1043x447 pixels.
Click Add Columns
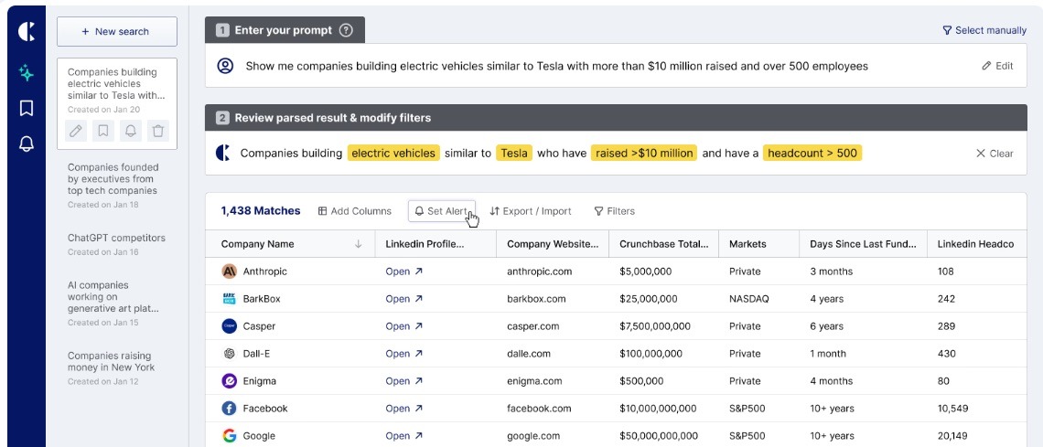[x=355, y=211]
